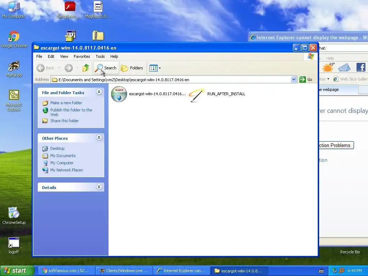The height and width of the screenshot is (276, 368).
Task: Click the Go button beside the address bar
Action: pyautogui.click(x=306, y=79)
